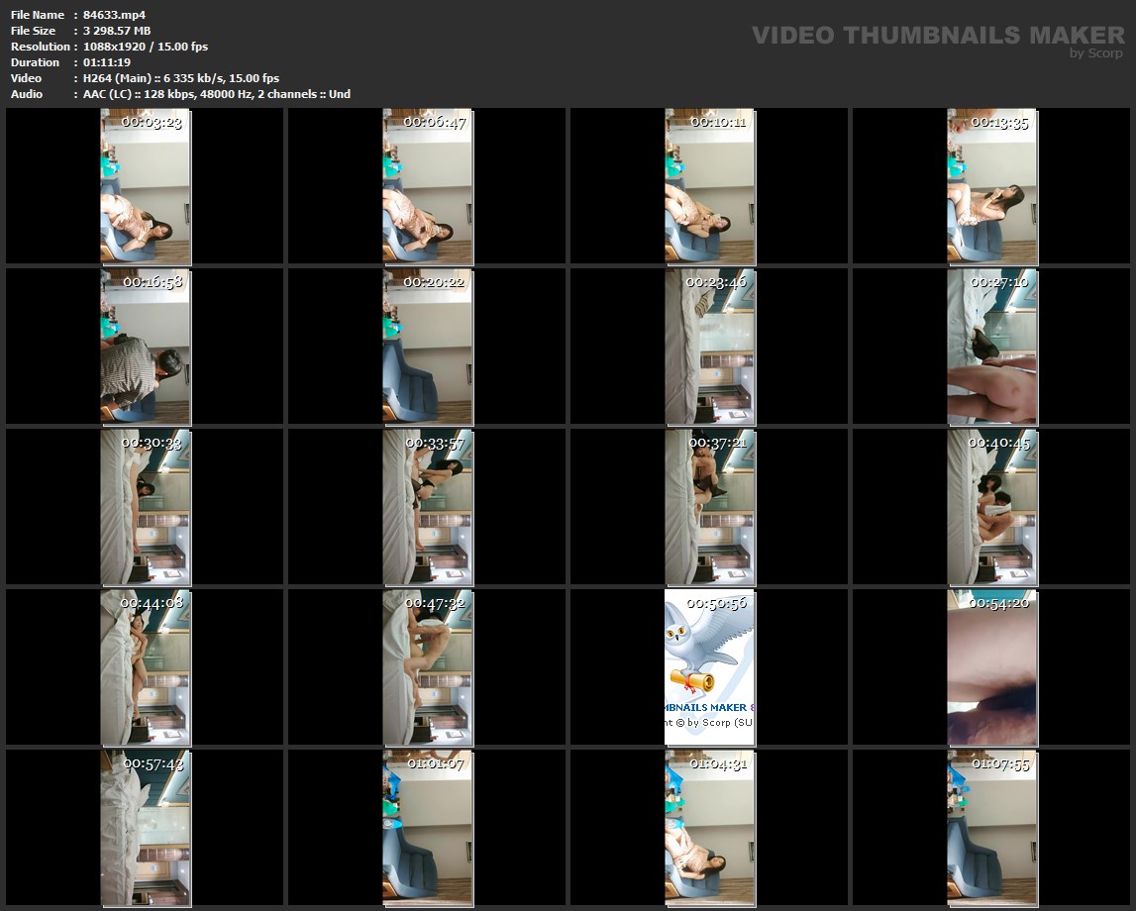Viewport: 1136px width, 911px height.
Task: Click the frame at 00:33:57
Action: (x=428, y=507)
